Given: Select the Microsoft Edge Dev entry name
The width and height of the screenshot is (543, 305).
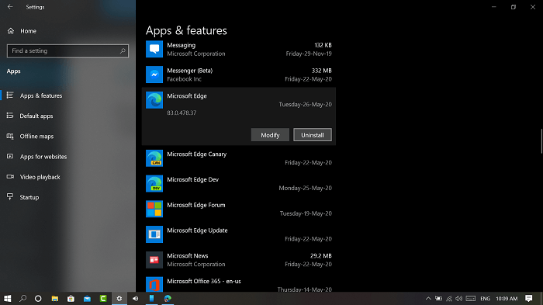Looking at the screenshot, I should [x=193, y=179].
